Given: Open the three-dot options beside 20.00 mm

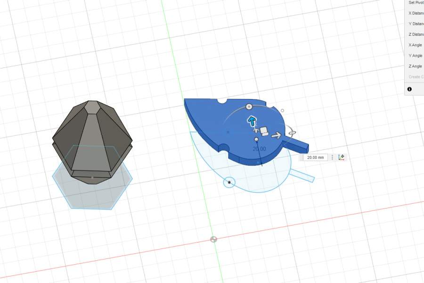Looking at the screenshot, I should [332, 158].
